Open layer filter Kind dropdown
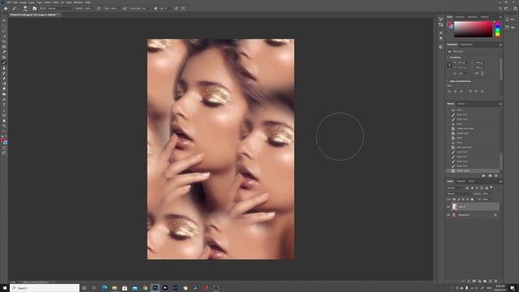Screen dimensions: 519x292 tap(455, 187)
